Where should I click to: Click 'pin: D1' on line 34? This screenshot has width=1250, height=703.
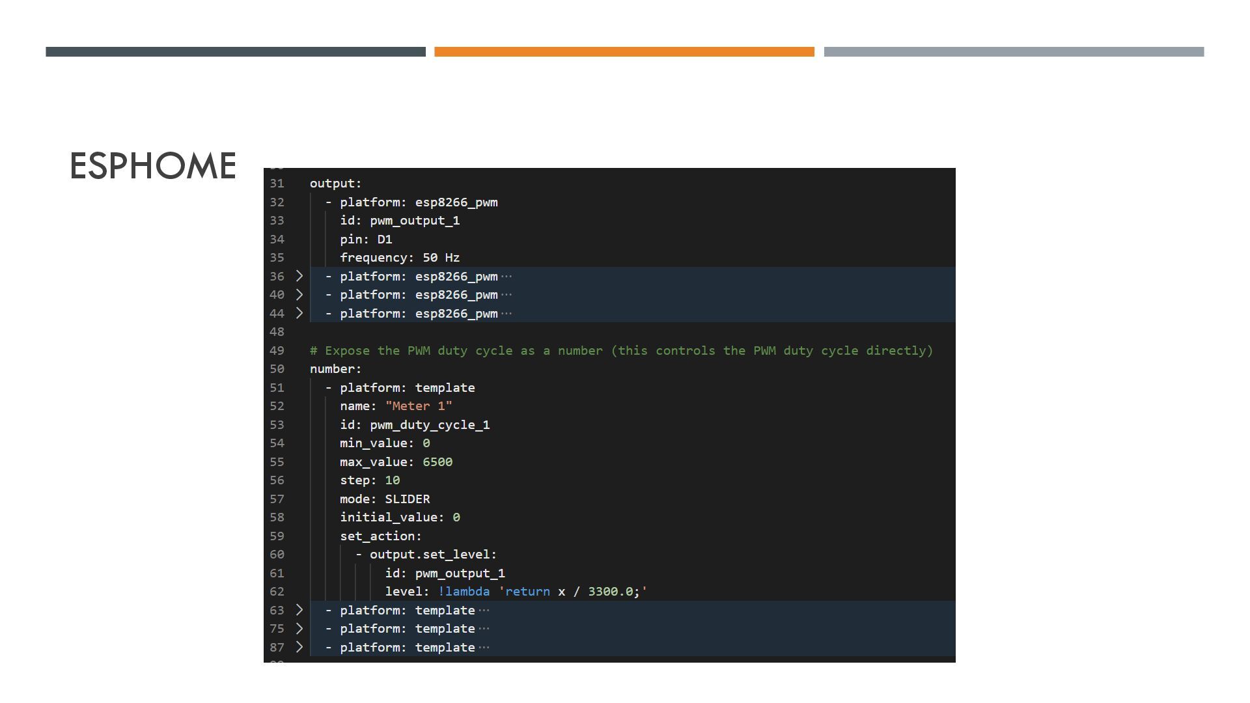click(366, 240)
